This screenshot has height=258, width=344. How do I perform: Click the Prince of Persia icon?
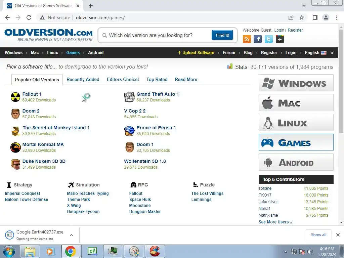click(x=129, y=131)
